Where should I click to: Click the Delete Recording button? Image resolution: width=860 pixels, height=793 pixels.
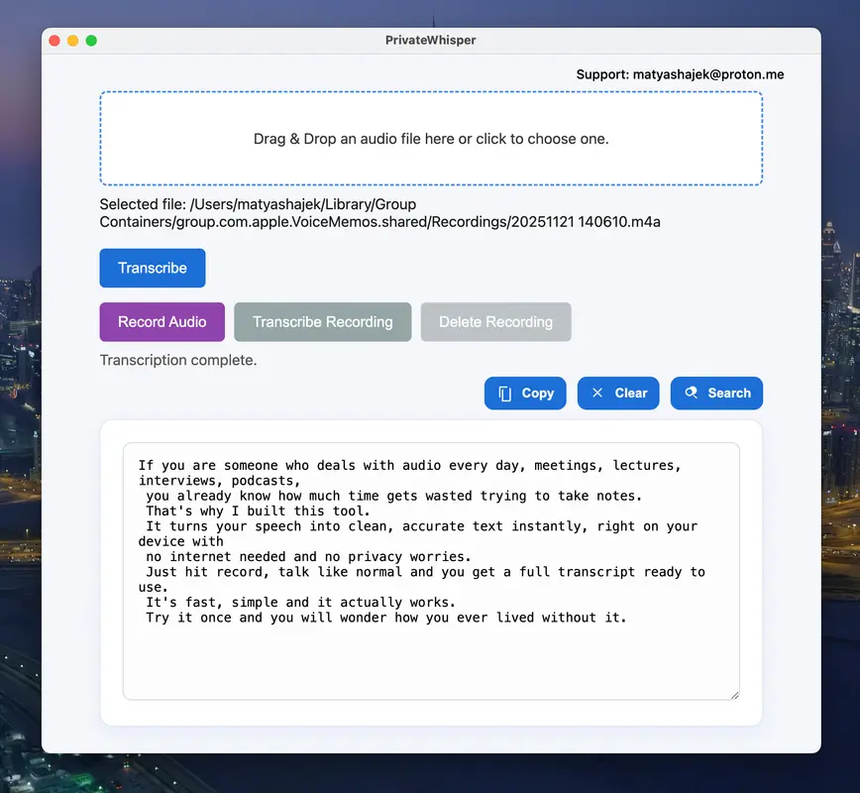pos(495,321)
